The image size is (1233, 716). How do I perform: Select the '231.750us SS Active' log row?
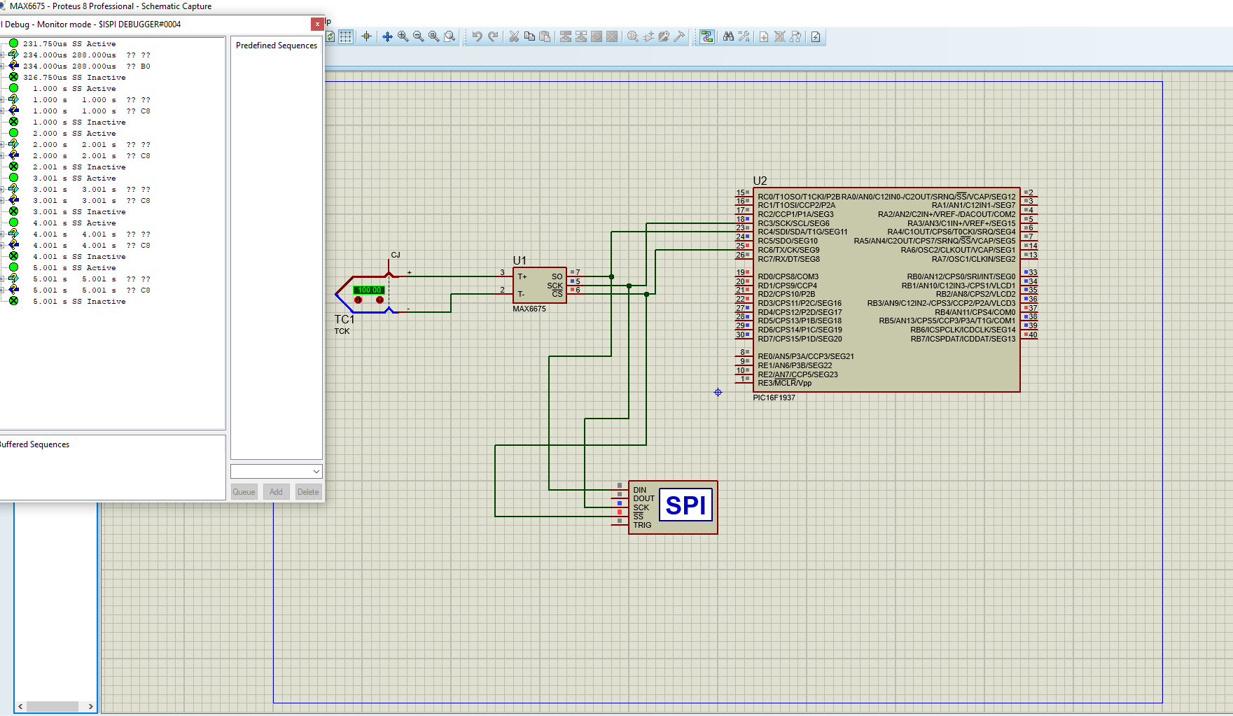click(69, 44)
